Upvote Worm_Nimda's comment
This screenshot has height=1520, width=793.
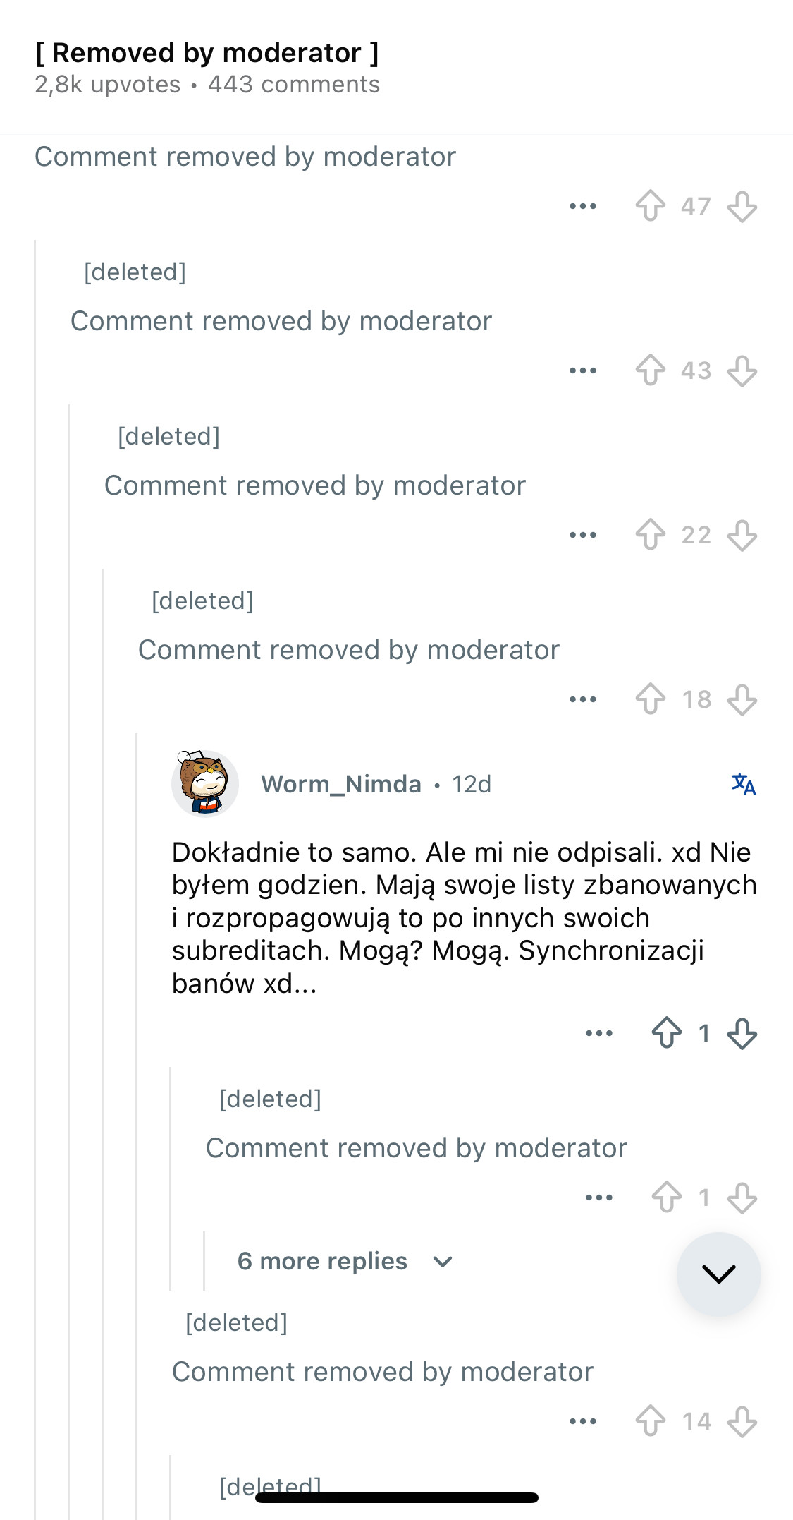coord(666,1033)
